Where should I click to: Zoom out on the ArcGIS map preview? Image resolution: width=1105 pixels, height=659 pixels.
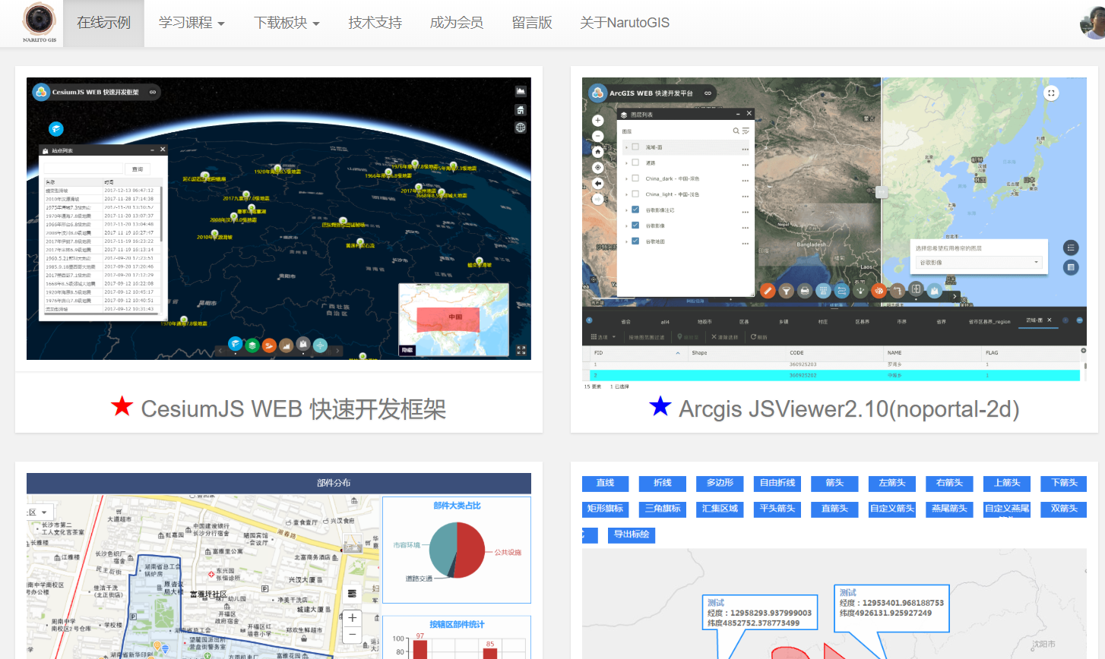(597, 136)
